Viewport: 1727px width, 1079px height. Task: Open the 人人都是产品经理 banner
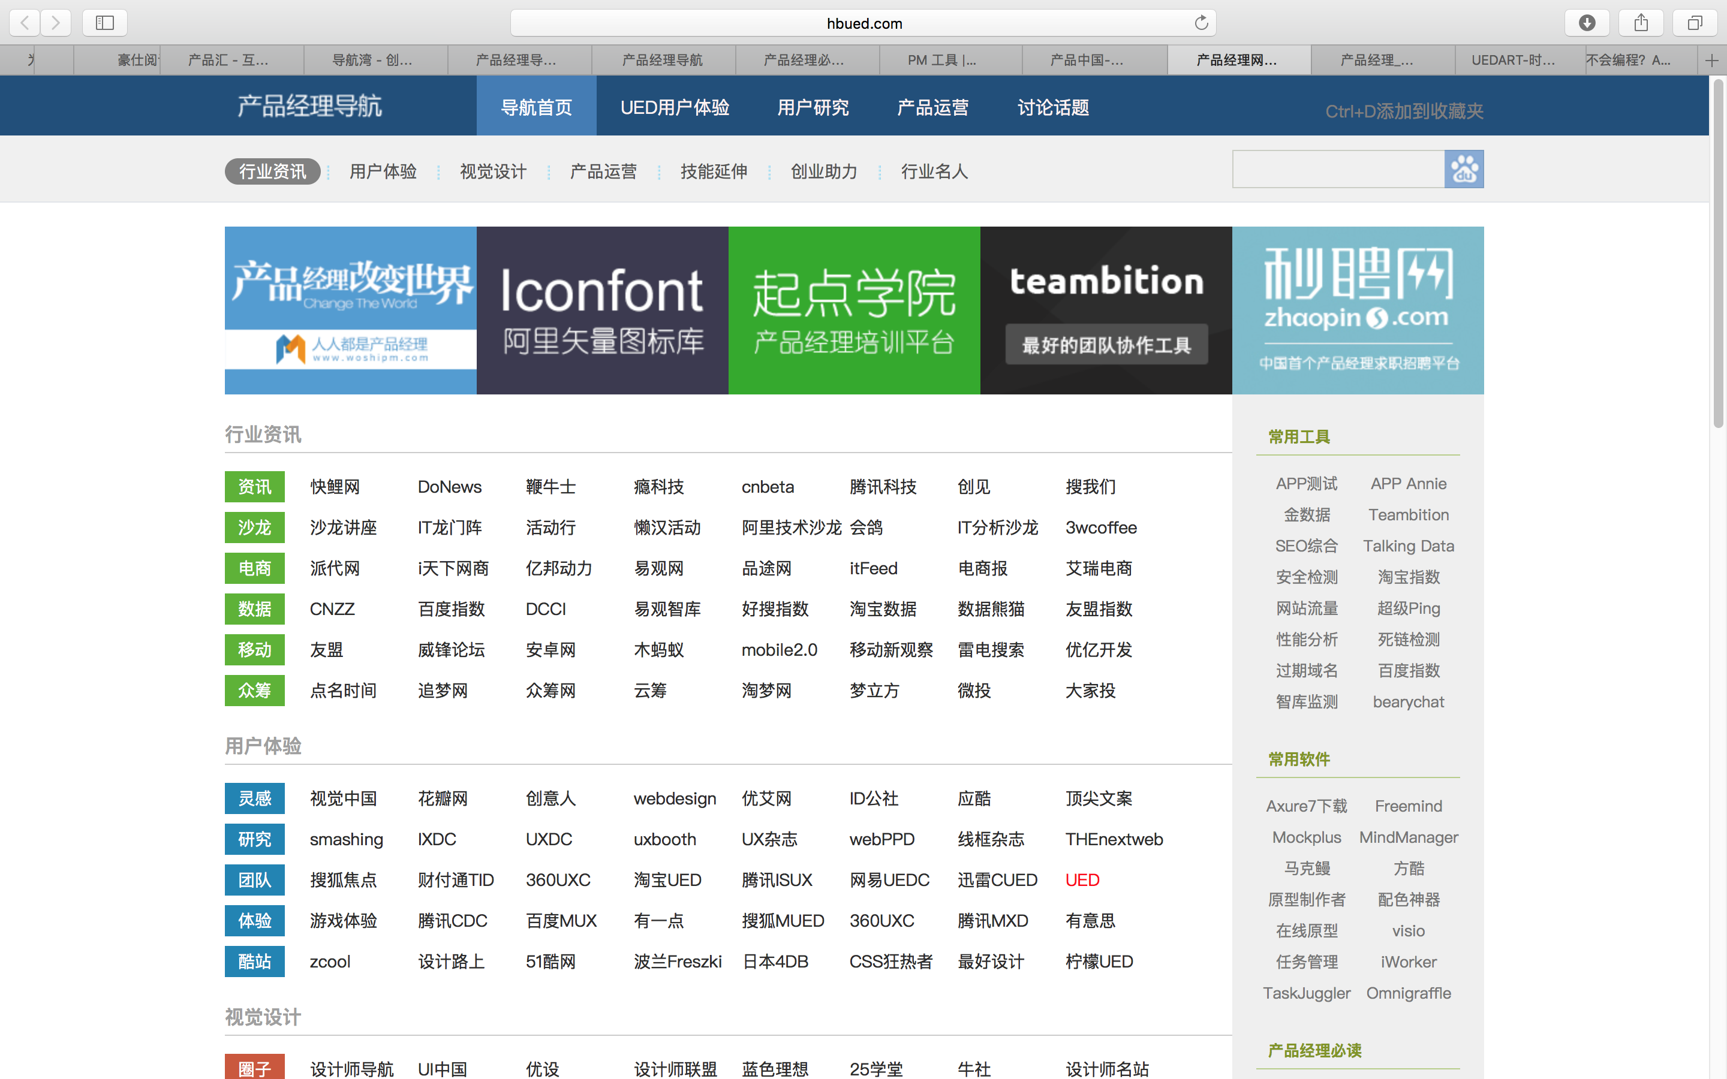pos(350,311)
